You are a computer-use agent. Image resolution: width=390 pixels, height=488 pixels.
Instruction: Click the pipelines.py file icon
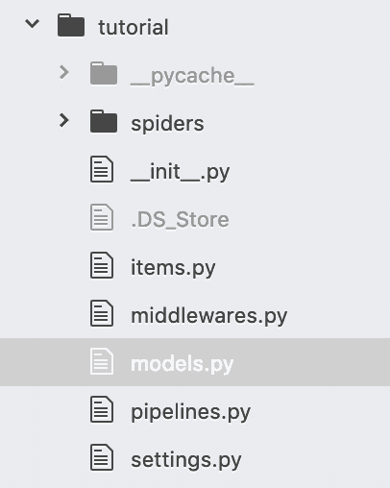click(102, 409)
